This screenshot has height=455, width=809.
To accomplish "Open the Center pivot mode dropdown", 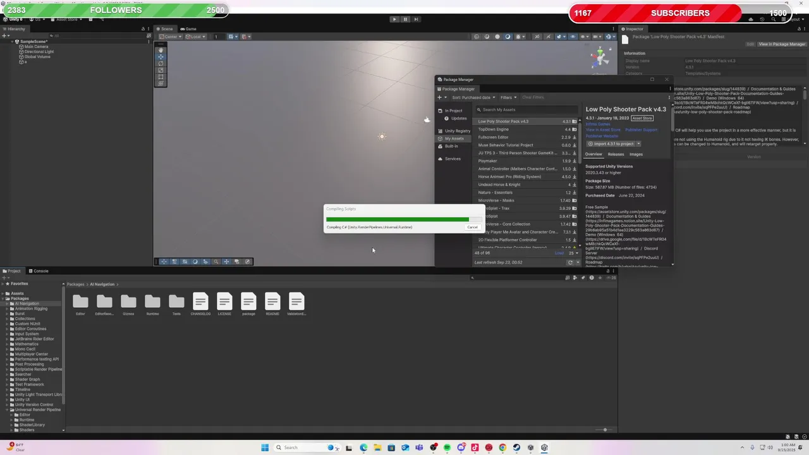I will [x=171, y=37].
